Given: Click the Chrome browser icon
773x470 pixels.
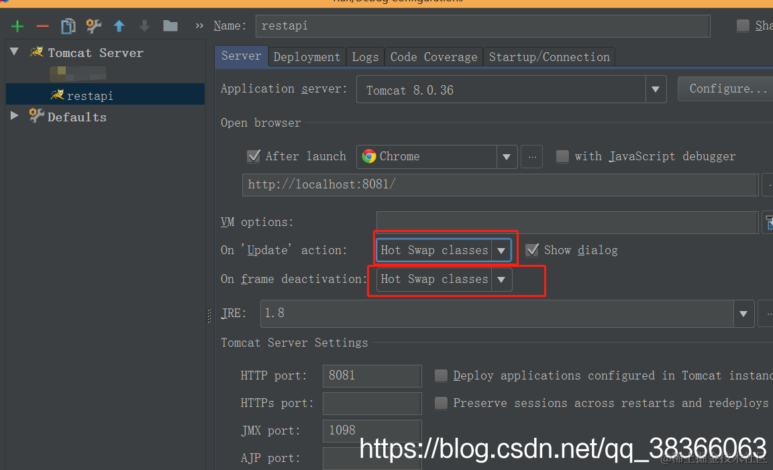Looking at the screenshot, I should (x=369, y=156).
